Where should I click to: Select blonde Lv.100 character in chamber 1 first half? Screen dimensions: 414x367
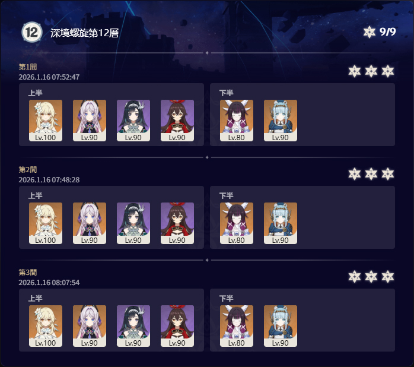tap(46, 121)
